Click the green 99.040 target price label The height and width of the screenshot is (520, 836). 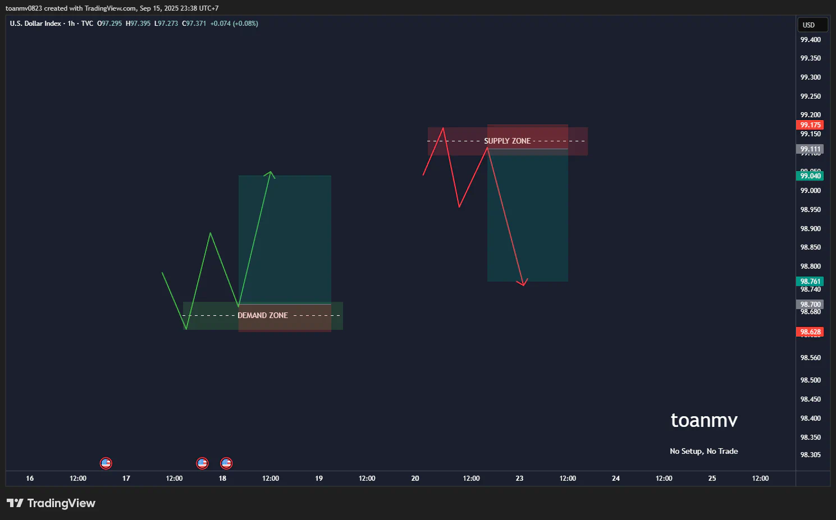(810, 176)
